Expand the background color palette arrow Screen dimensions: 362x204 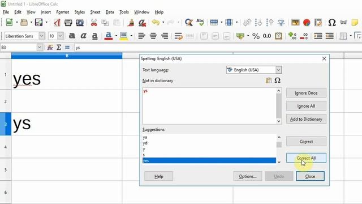pyautogui.click(x=131, y=36)
